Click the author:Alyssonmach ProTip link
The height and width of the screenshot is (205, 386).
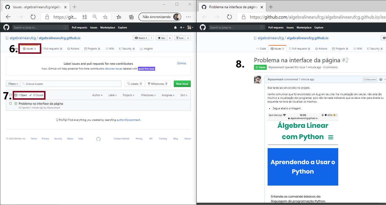(129, 120)
